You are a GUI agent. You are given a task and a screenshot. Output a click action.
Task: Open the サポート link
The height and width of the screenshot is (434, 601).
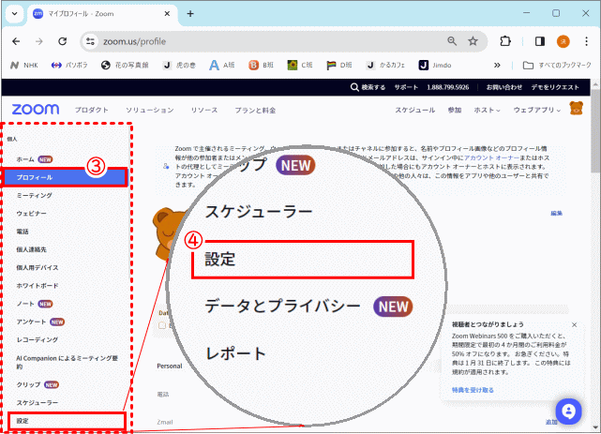point(406,87)
